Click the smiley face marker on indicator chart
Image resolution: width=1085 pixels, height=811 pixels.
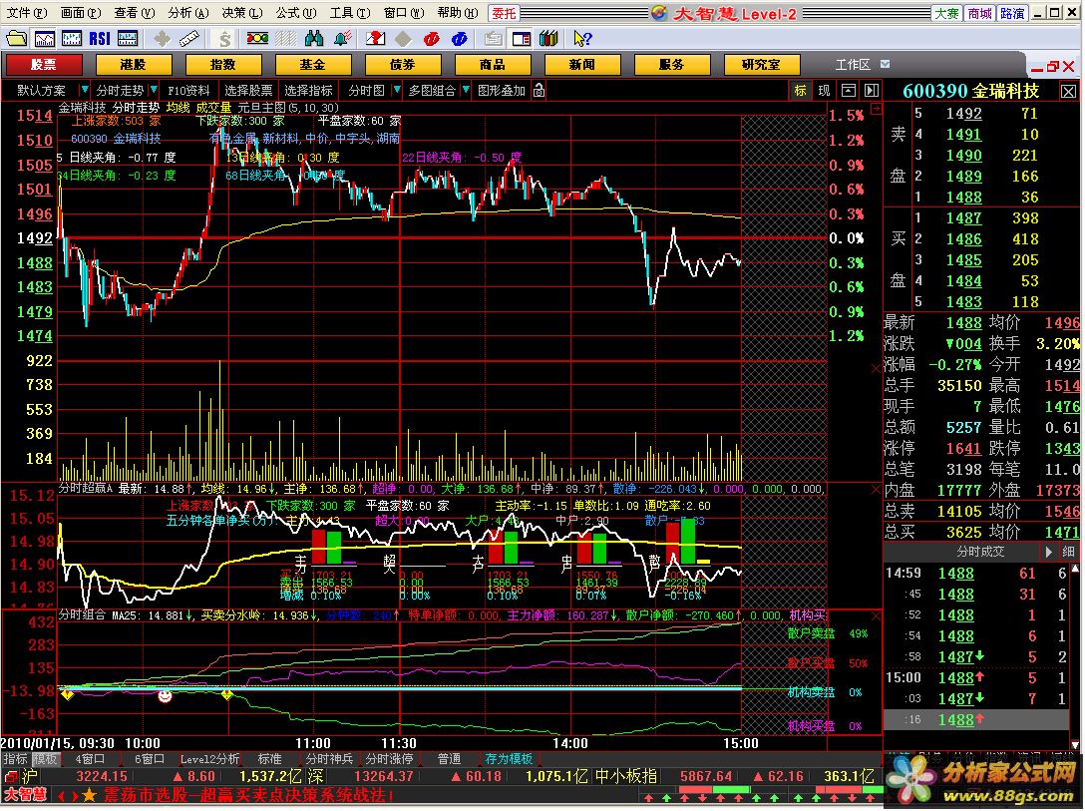(165, 695)
